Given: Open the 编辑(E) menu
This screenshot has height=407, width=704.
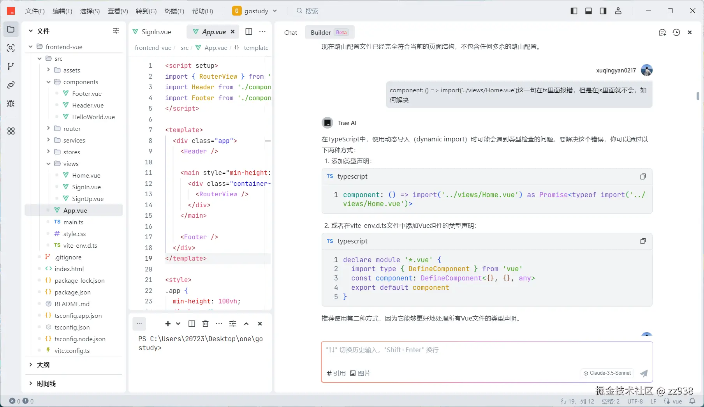Looking at the screenshot, I should [62, 11].
